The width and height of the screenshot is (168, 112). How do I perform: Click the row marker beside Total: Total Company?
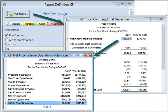click(5, 103)
